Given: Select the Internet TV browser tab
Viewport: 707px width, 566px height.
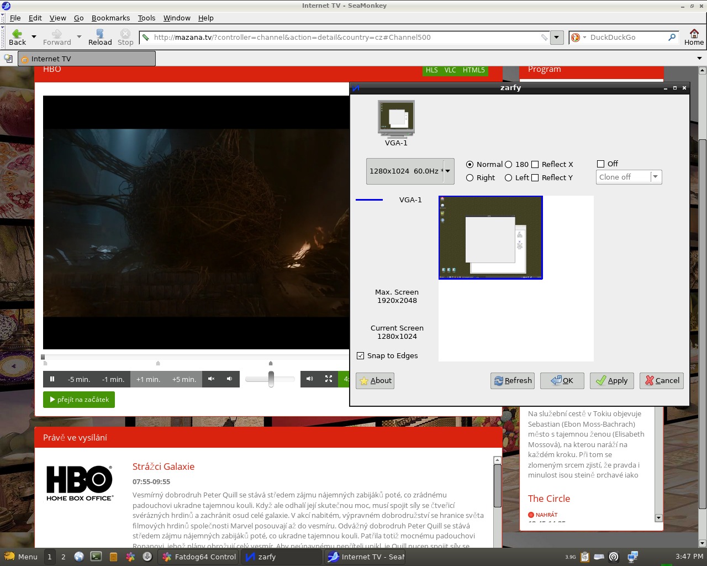Looking at the screenshot, I should (87, 59).
